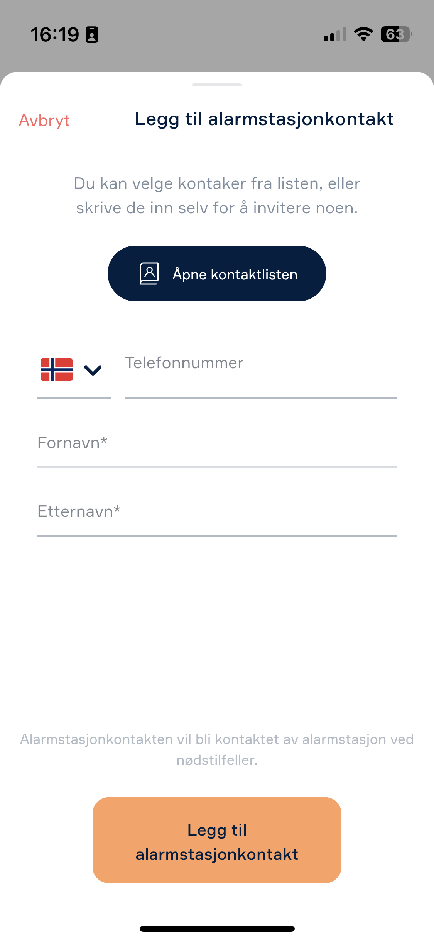
Task: Select the Norwegian flag country icon
Action: (x=57, y=370)
